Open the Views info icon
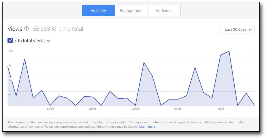Viewport: 266px width, 138px height. 27,29
